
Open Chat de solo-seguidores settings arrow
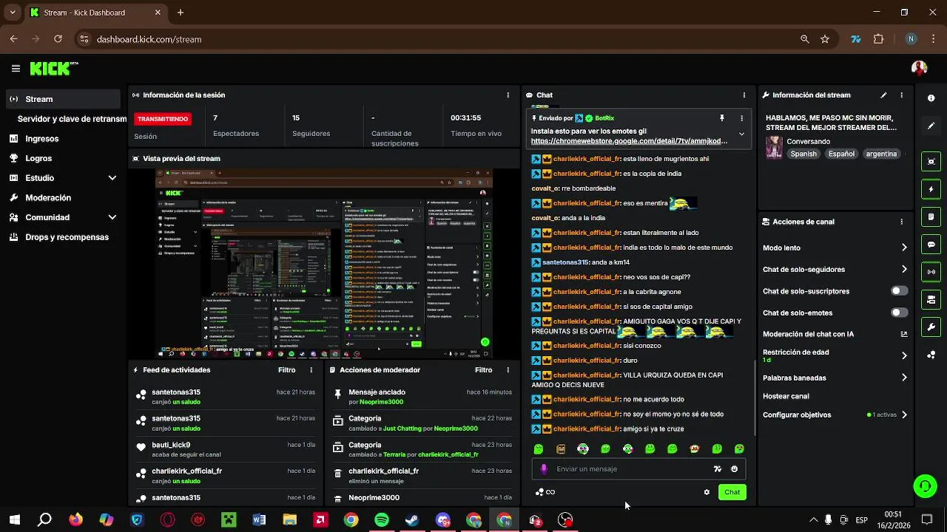click(904, 270)
